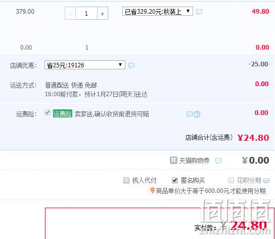Open the 已省329.20元 discount dropdown

point(158,11)
